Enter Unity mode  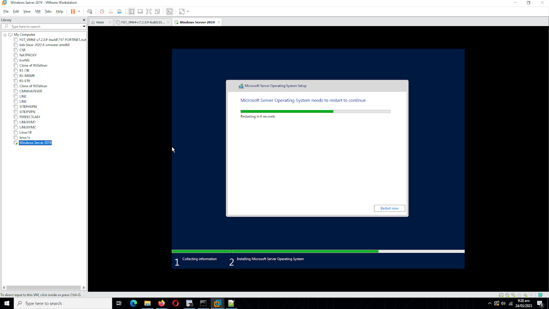pos(157,11)
